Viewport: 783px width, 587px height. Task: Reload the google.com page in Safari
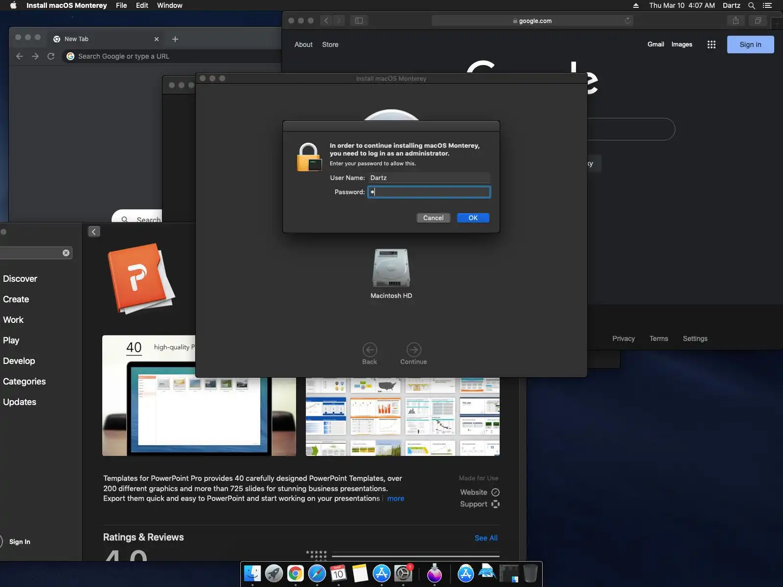(627, 21)
